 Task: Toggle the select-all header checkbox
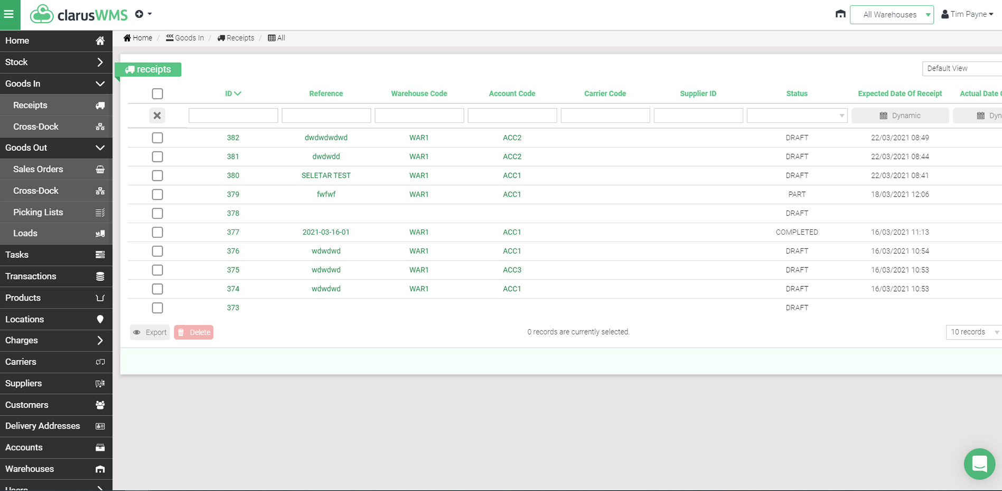[157, 94]
